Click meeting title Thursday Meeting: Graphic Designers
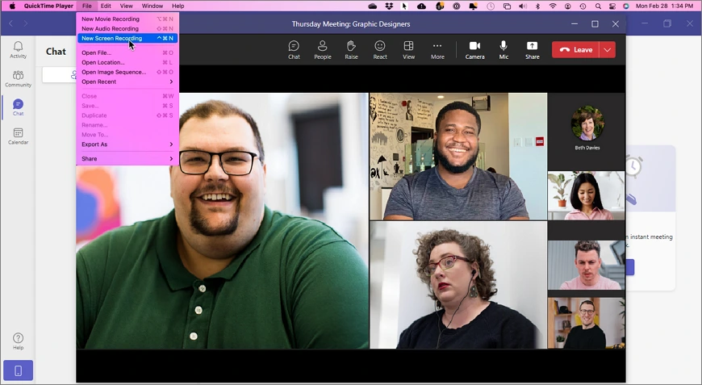The height and width of the screenshot is (385, 702). tap(351, 24)
